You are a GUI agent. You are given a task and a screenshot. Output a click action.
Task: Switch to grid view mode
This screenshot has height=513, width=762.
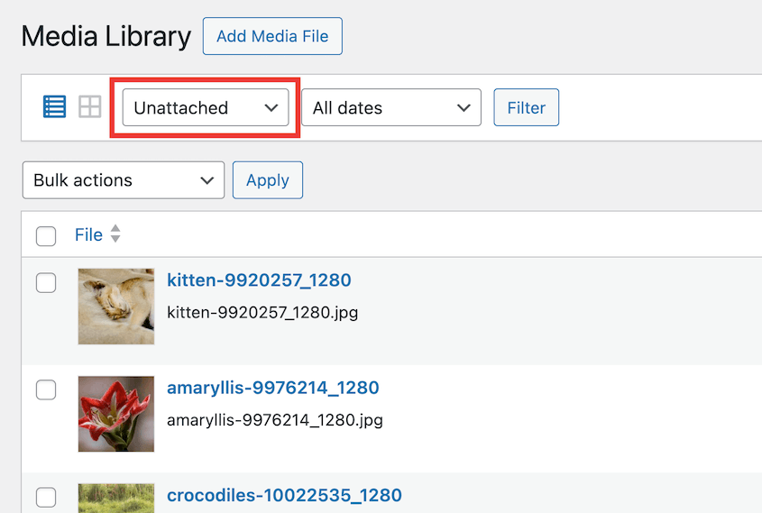click(90, 107)
